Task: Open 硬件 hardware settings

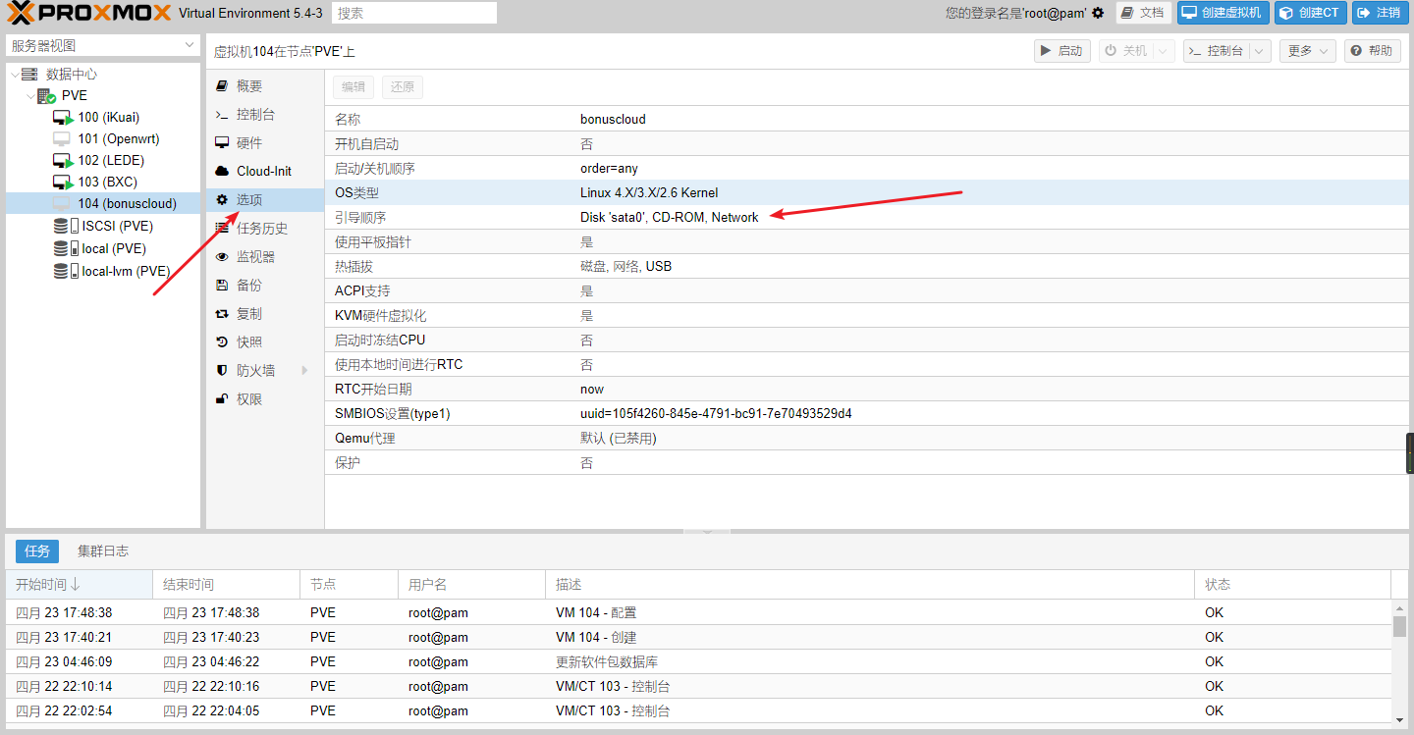Action: 265,143
